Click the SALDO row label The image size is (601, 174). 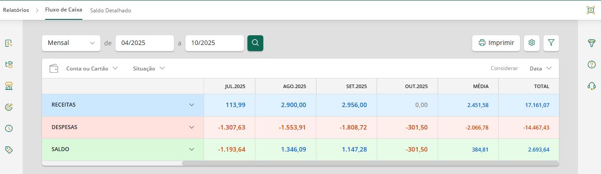60,149
